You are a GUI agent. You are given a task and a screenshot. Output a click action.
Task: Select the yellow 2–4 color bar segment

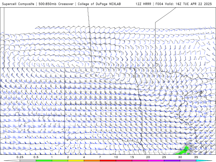[76, 161]
